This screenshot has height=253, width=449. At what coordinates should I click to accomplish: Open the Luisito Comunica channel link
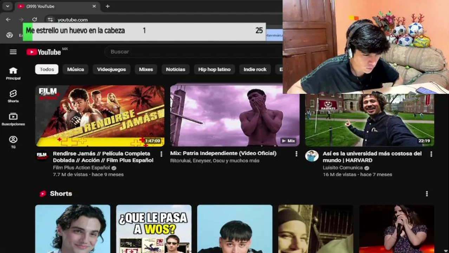pyautogui.click(x=343, y=168)
